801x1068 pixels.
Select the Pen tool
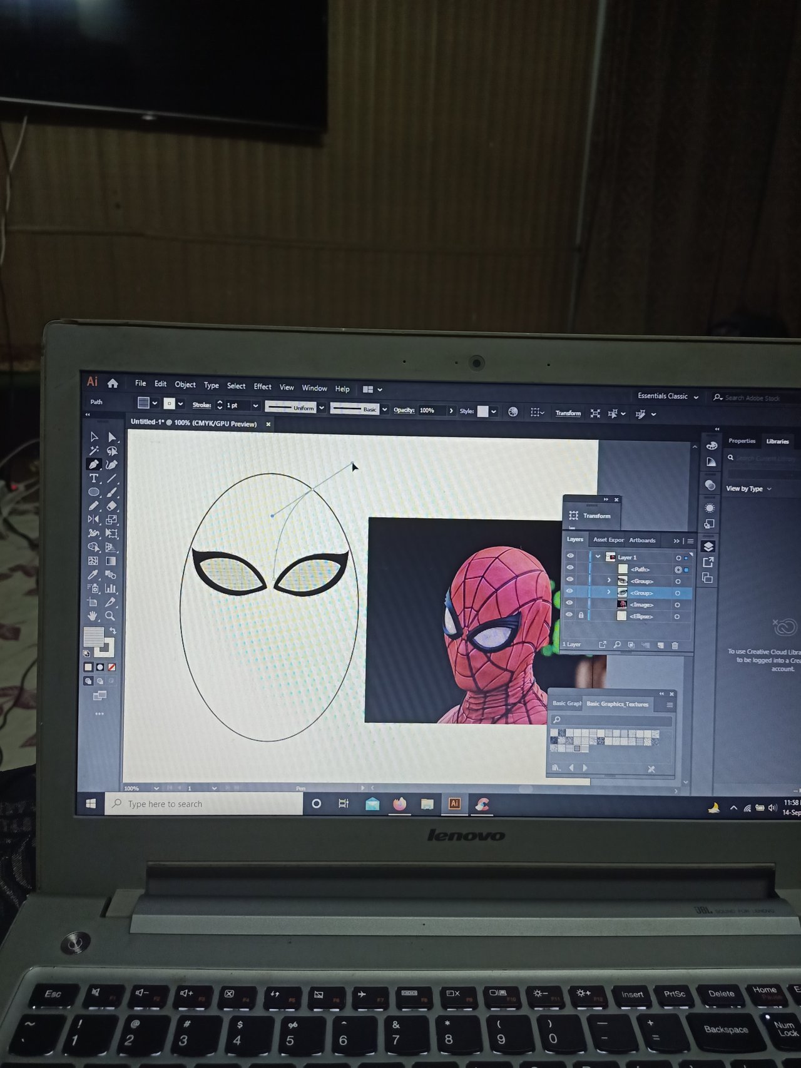94,464
